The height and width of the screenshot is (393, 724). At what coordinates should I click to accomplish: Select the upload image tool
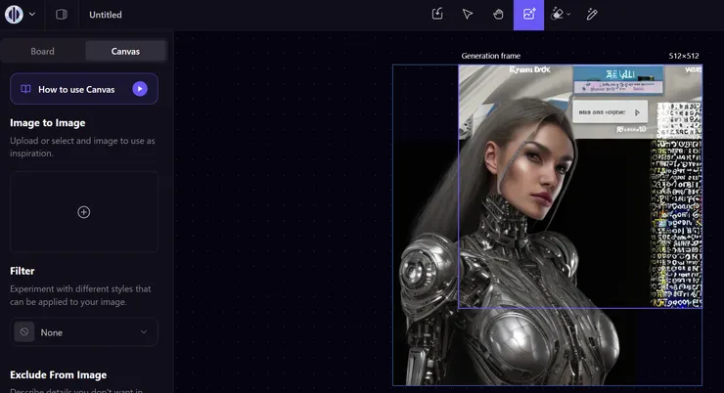437,15
